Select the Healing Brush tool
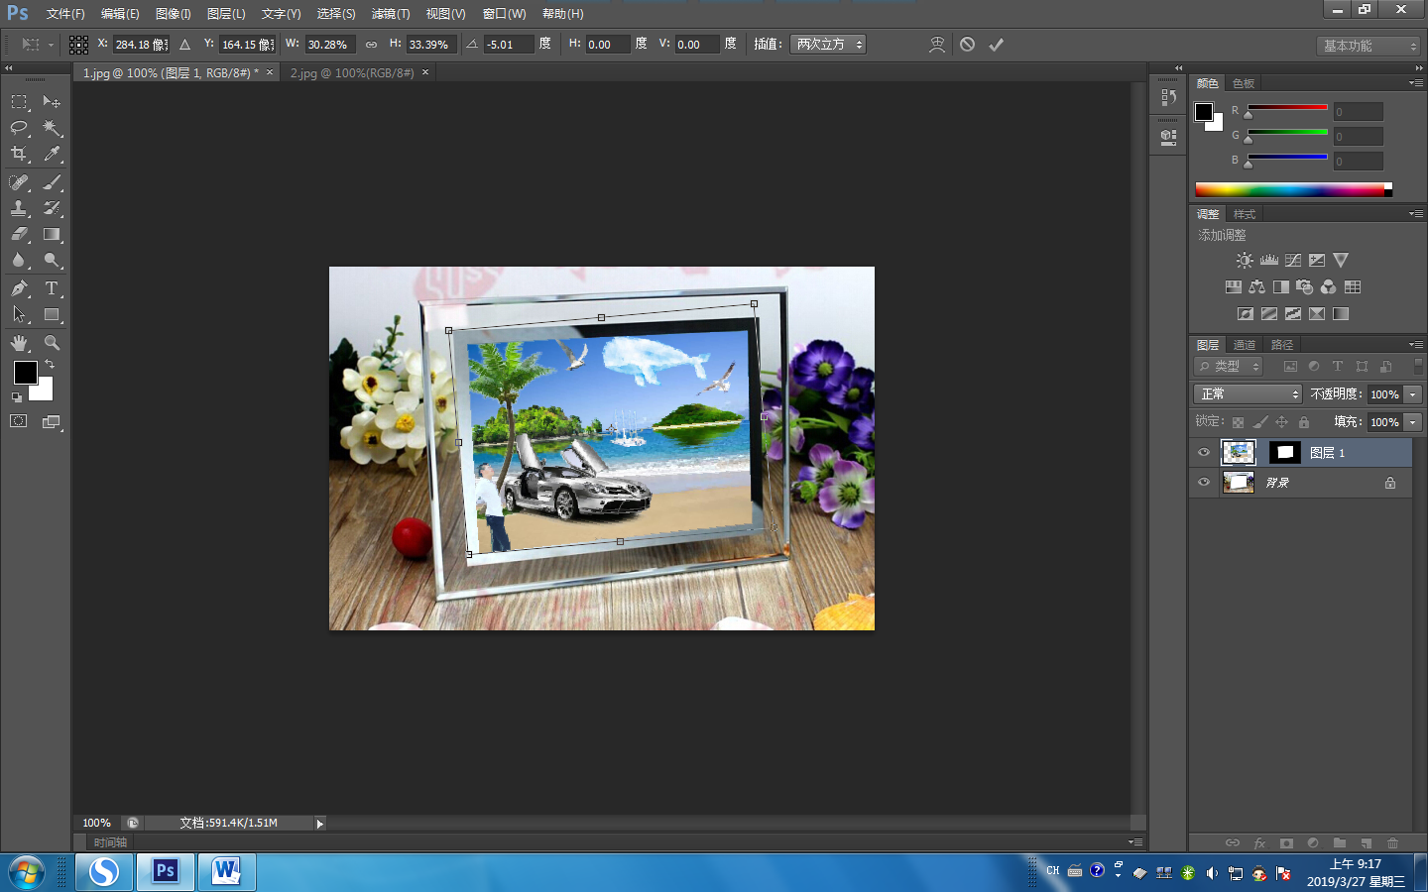 click(19, 182)
